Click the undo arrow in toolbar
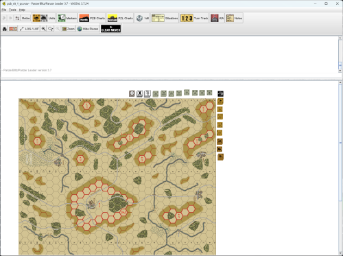Screen dimensions: 343x256 click(x=4, y=18)
